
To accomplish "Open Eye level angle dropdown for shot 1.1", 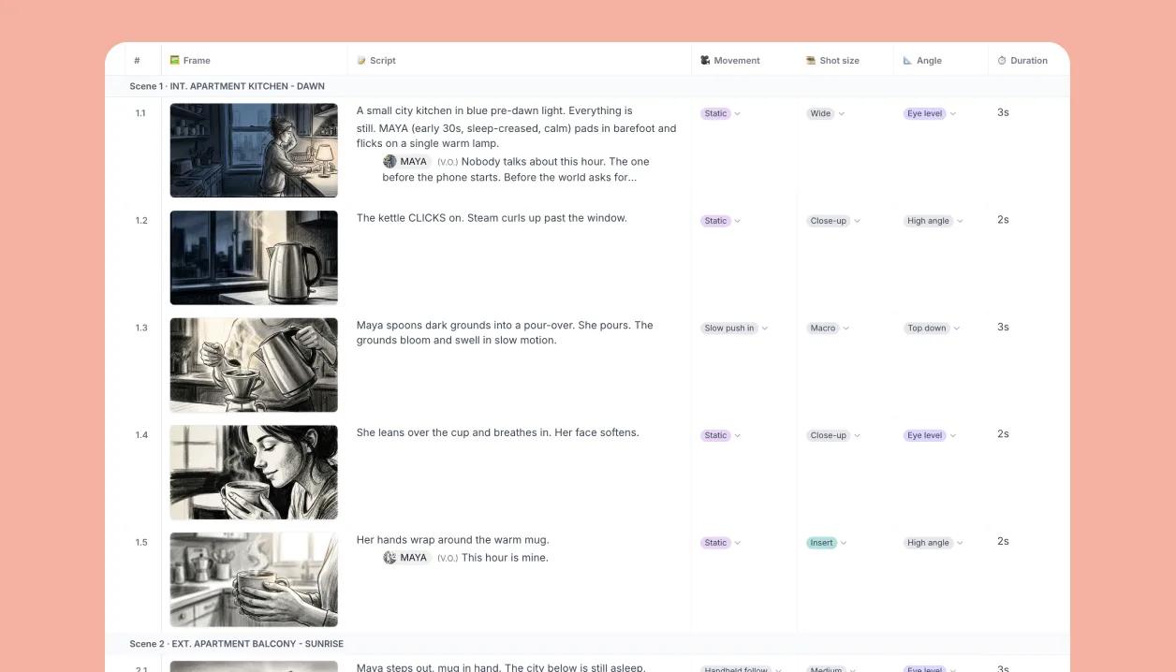I will click(931, 113).
